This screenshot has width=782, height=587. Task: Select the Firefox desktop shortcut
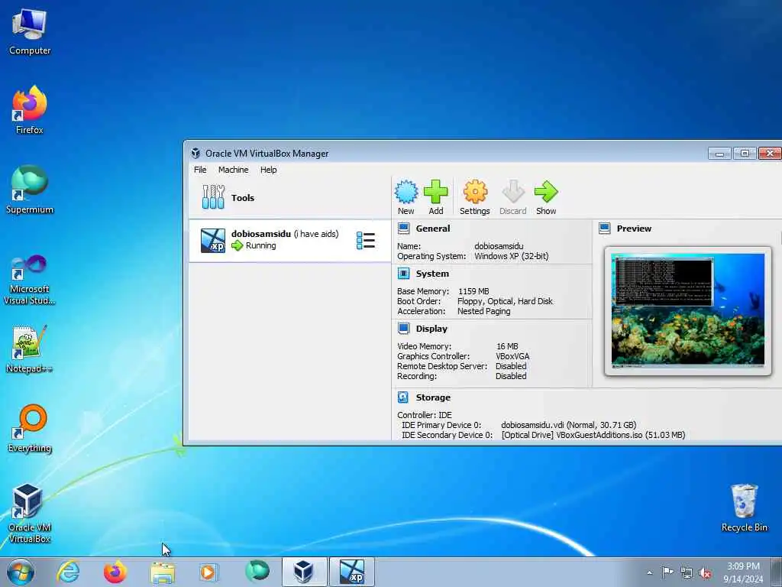(x=30, y=110)
